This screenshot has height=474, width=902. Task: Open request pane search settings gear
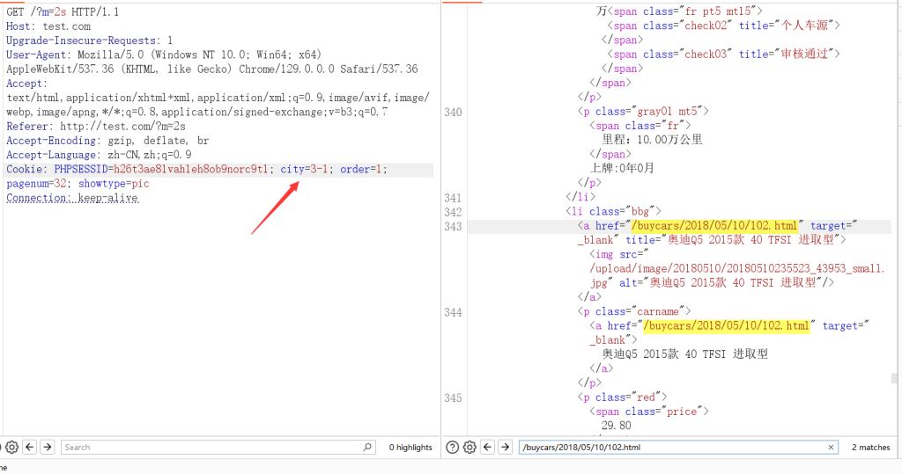click(11, 448)
